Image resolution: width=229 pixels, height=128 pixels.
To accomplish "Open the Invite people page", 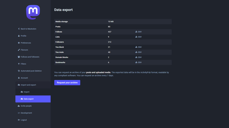I will pyautogui.click(x=33, y=106).
